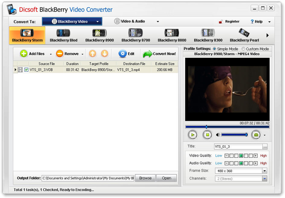Click the orange Remove icon

[x=60, y=54]
